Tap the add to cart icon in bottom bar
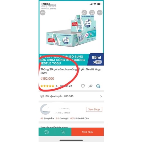This screenshot has width=142, height=142. click(63, 132)
